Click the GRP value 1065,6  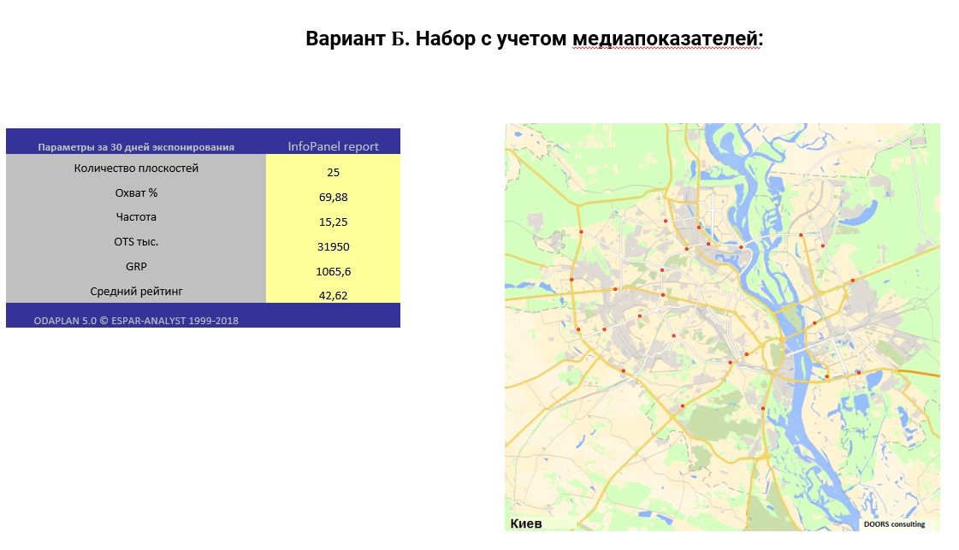[x=334, y=271]
